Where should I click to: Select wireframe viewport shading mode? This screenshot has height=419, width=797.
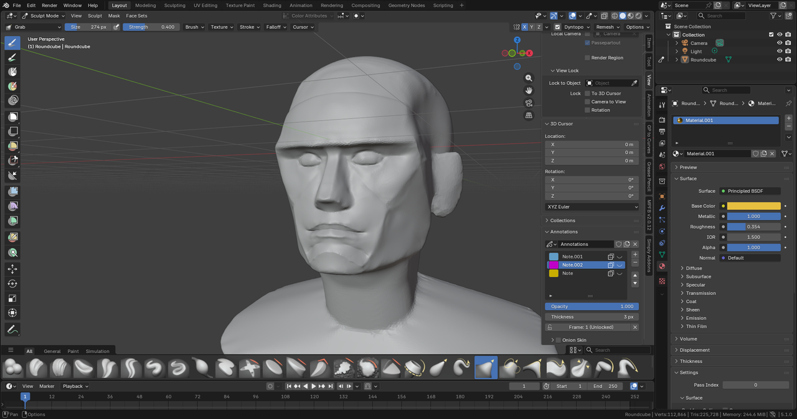[x=615, y=16]
